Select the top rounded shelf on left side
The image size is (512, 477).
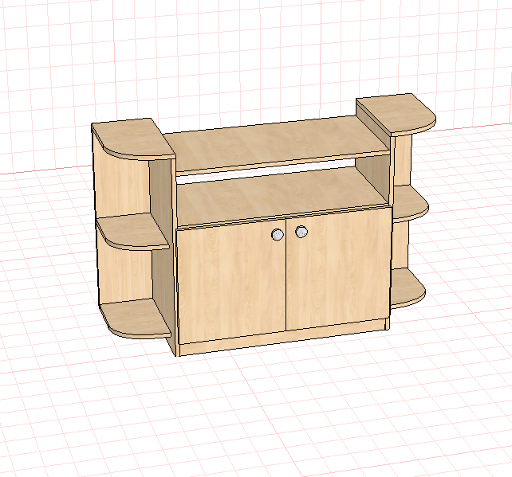(x=133, y=139)
